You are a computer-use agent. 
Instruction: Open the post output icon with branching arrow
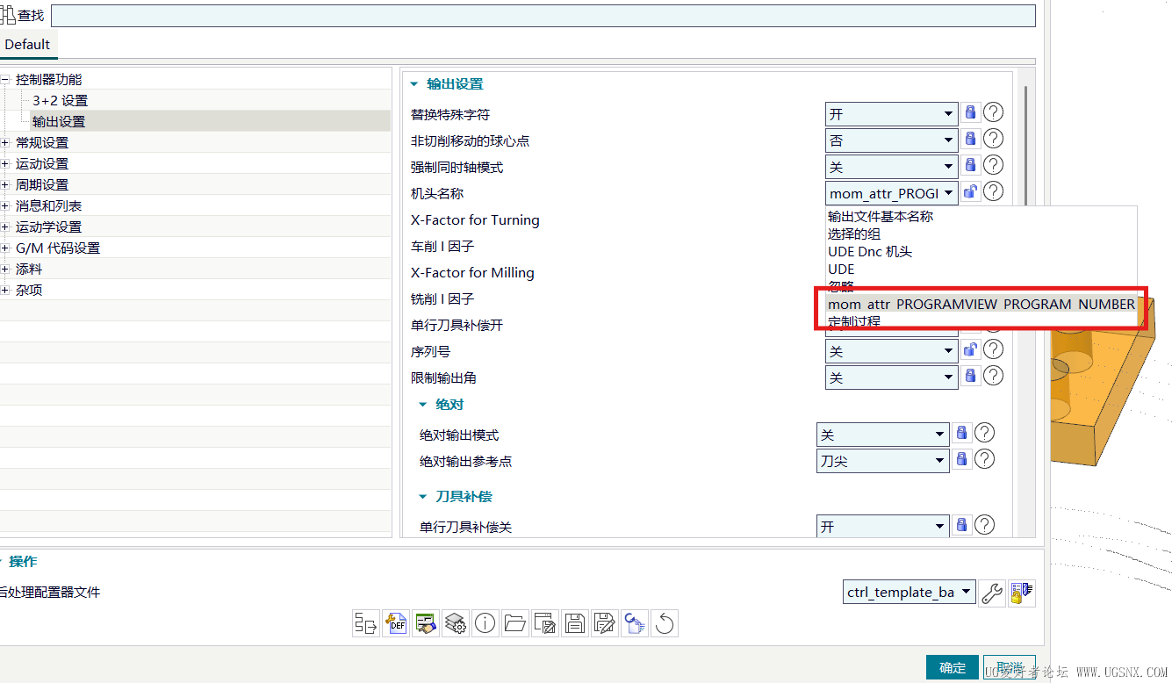[x=366, y=623]
